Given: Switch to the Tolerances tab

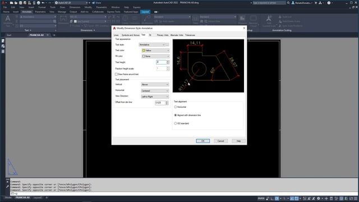Looking at the screenshot, I should pos(190,35).
